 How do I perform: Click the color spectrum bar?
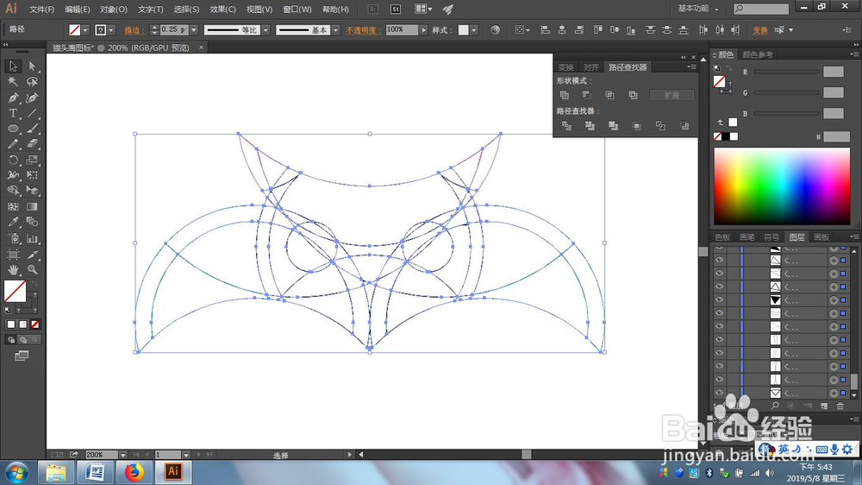pyautogui.click(x=782, y=186)
